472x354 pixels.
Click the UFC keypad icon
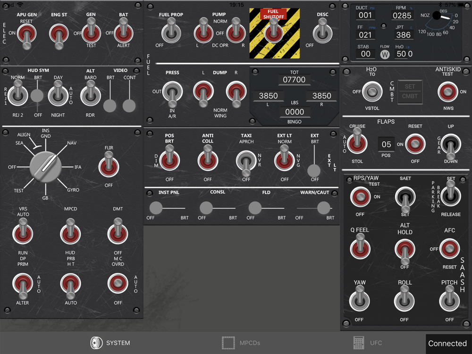[359, 343]
